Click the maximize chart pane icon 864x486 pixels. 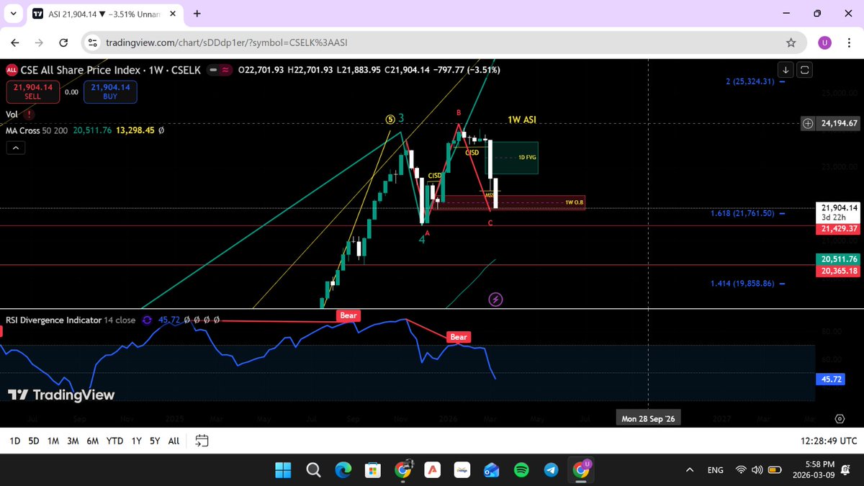804,69
